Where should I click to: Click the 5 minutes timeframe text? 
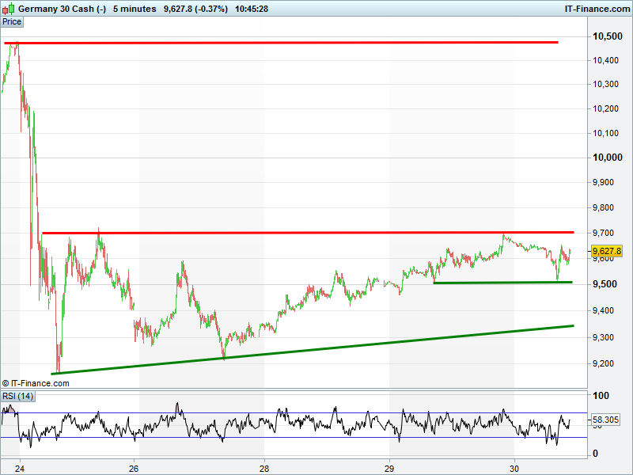coord(135,9)
